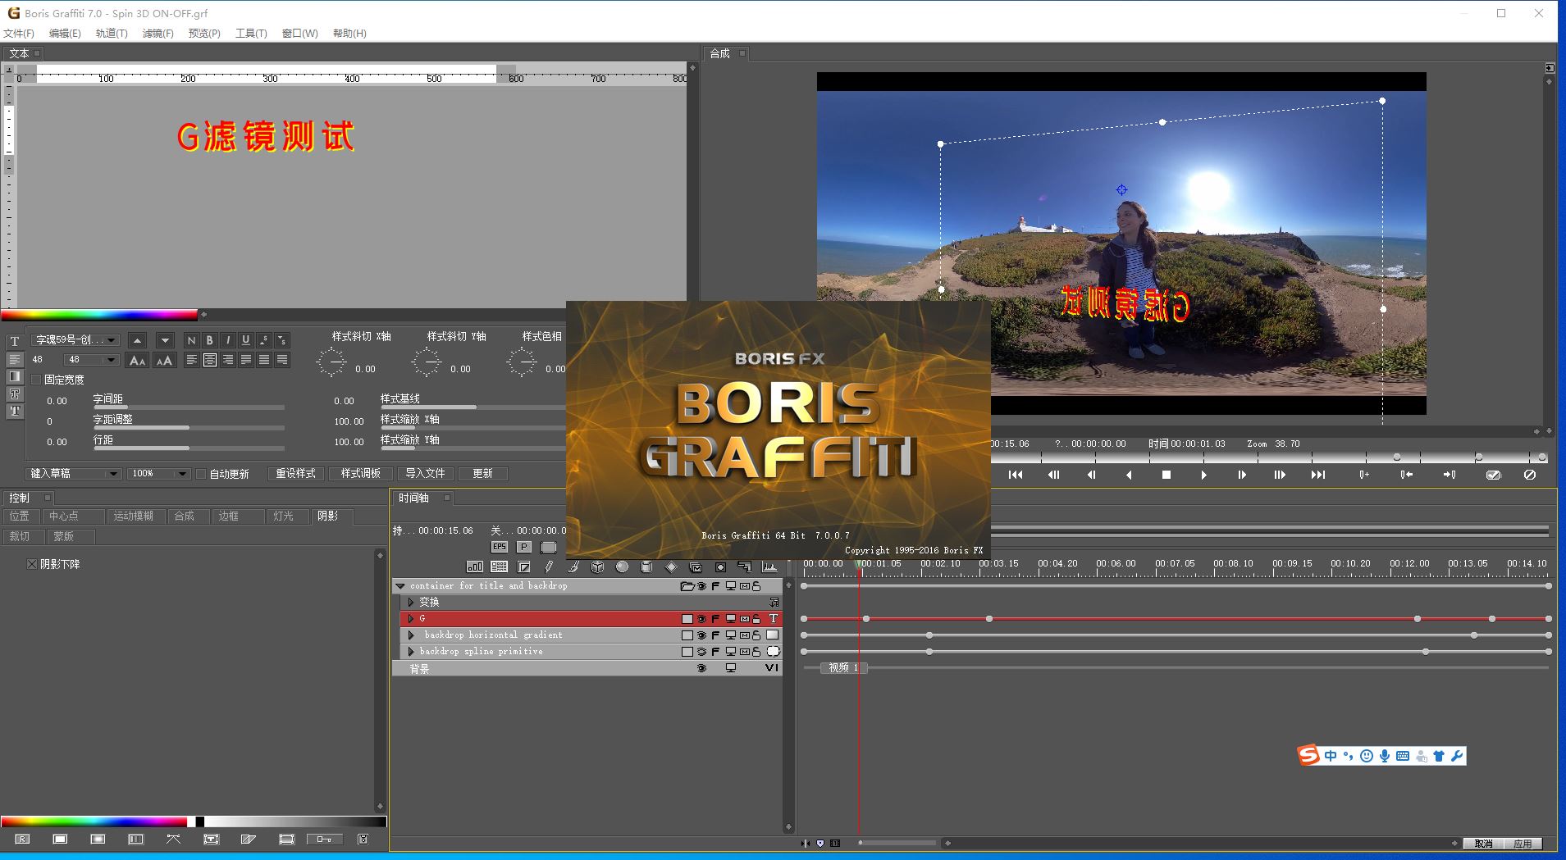The width and height of the screenshot is (1566, 860).
Task: Expand backdrop horizontal gradient track
Action: (x=411, y=635)
